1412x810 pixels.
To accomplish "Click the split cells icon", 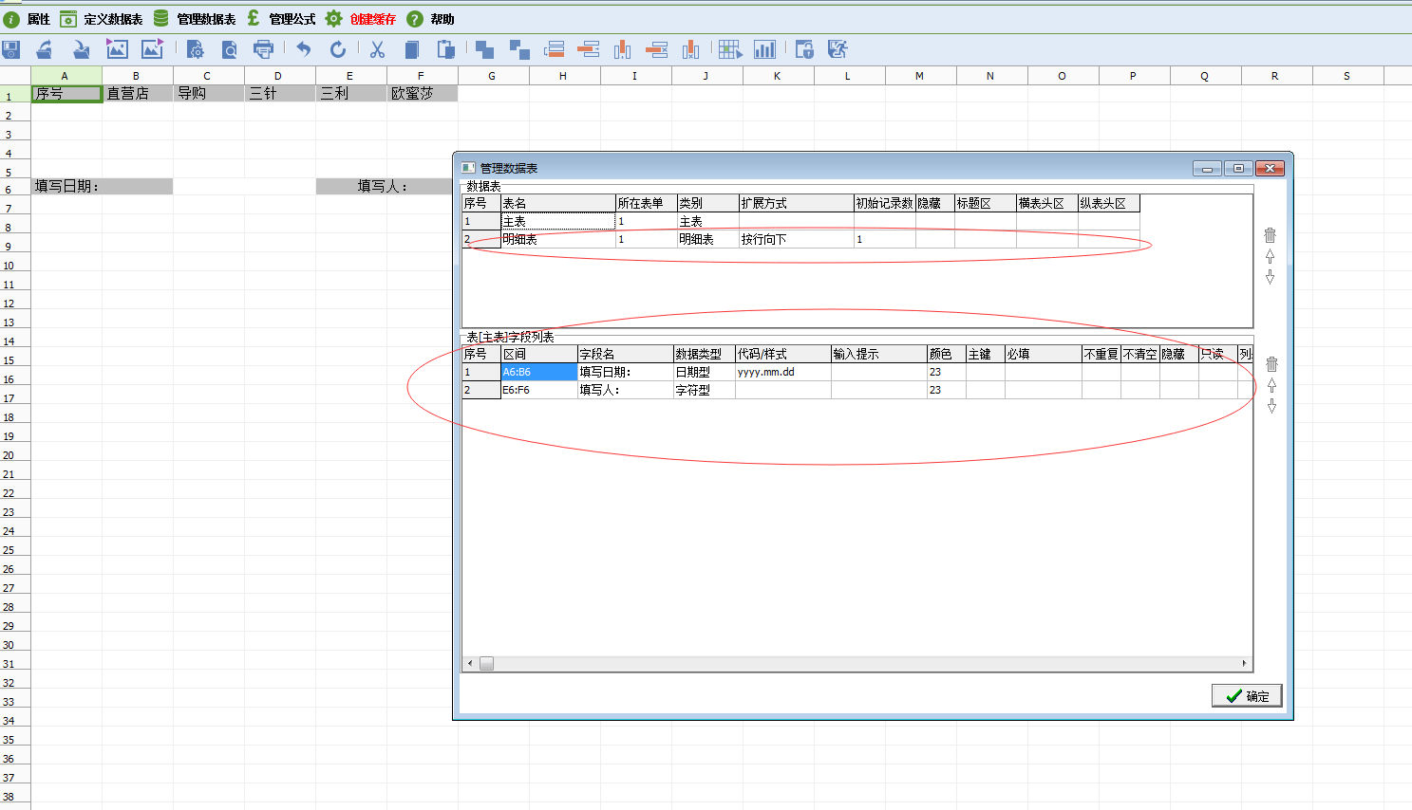I will [x=519, y=49].
